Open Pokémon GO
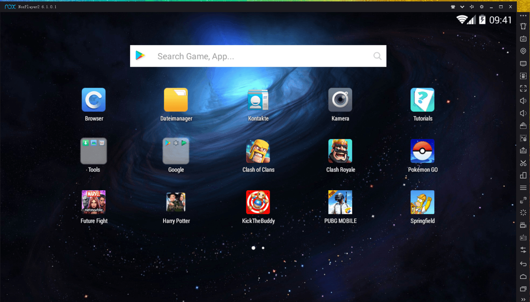Image resolution: width=530 pixels, height=302 pixels. 423,151
